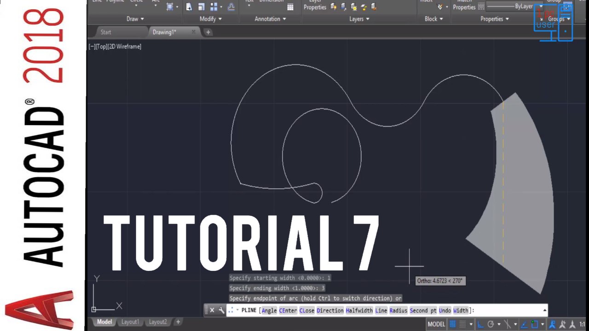Click the object snap icon
Image resolution: width=589 pixels, height=331 pixels.
[x=534, y=324]
